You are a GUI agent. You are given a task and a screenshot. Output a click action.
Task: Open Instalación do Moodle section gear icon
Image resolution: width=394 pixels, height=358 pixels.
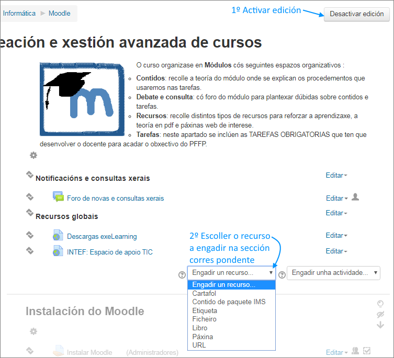point(33,332)
